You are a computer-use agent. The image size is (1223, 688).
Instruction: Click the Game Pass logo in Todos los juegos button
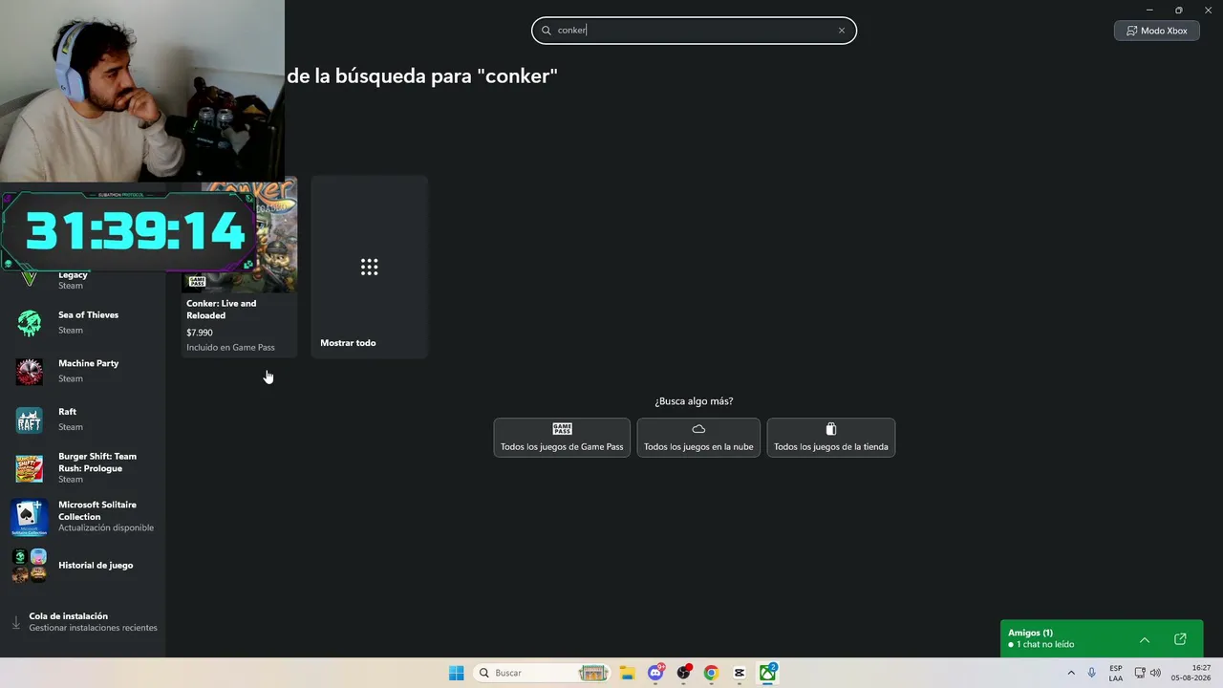pyautogui.click(x=562, y=429)
